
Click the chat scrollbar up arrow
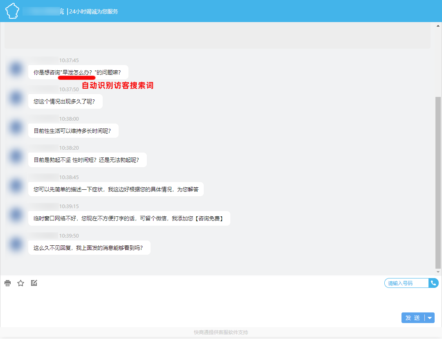[x=438, y=26]
